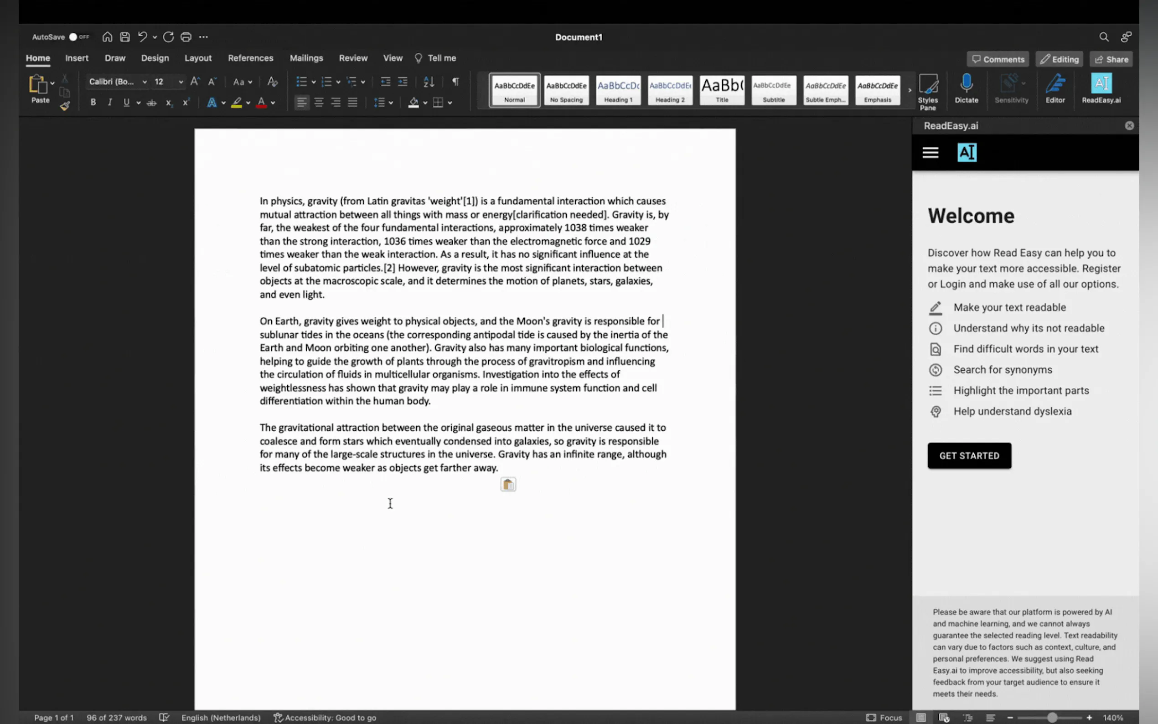Click the Share button
Screen dimensions: 1158x724
click(x=1111, y=59)
